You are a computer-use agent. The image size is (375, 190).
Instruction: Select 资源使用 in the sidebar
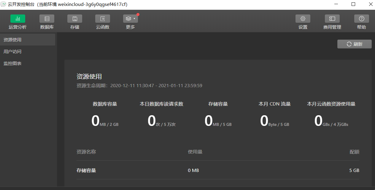tap(28, 40)
